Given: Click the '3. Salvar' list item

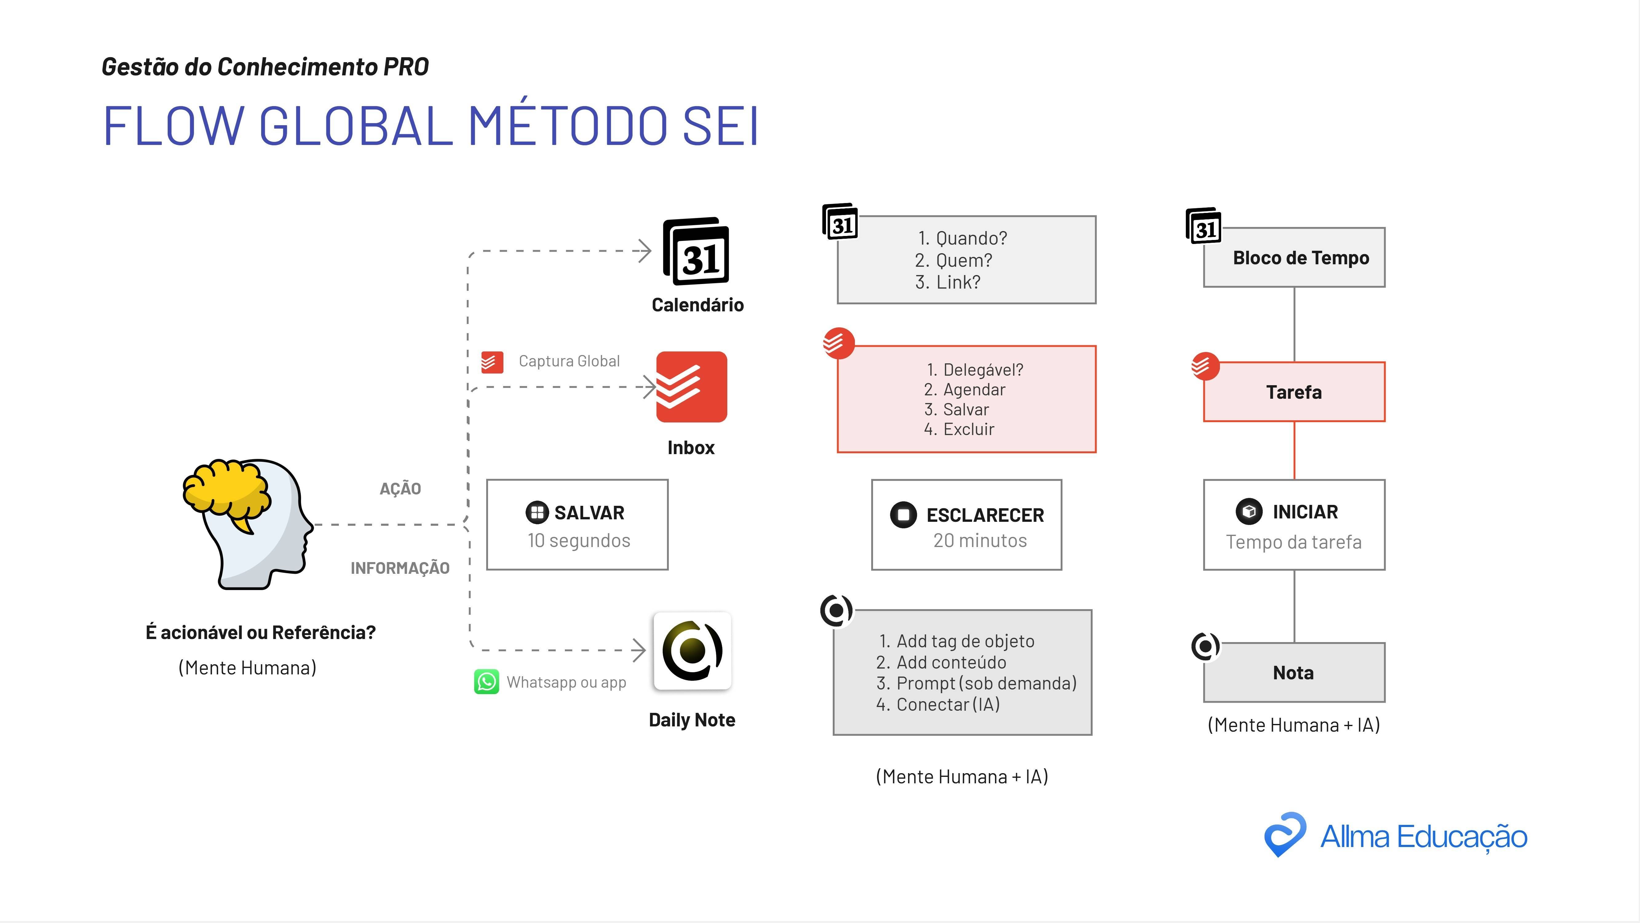Looking at the screenshot, I should [x=956, y=409].
